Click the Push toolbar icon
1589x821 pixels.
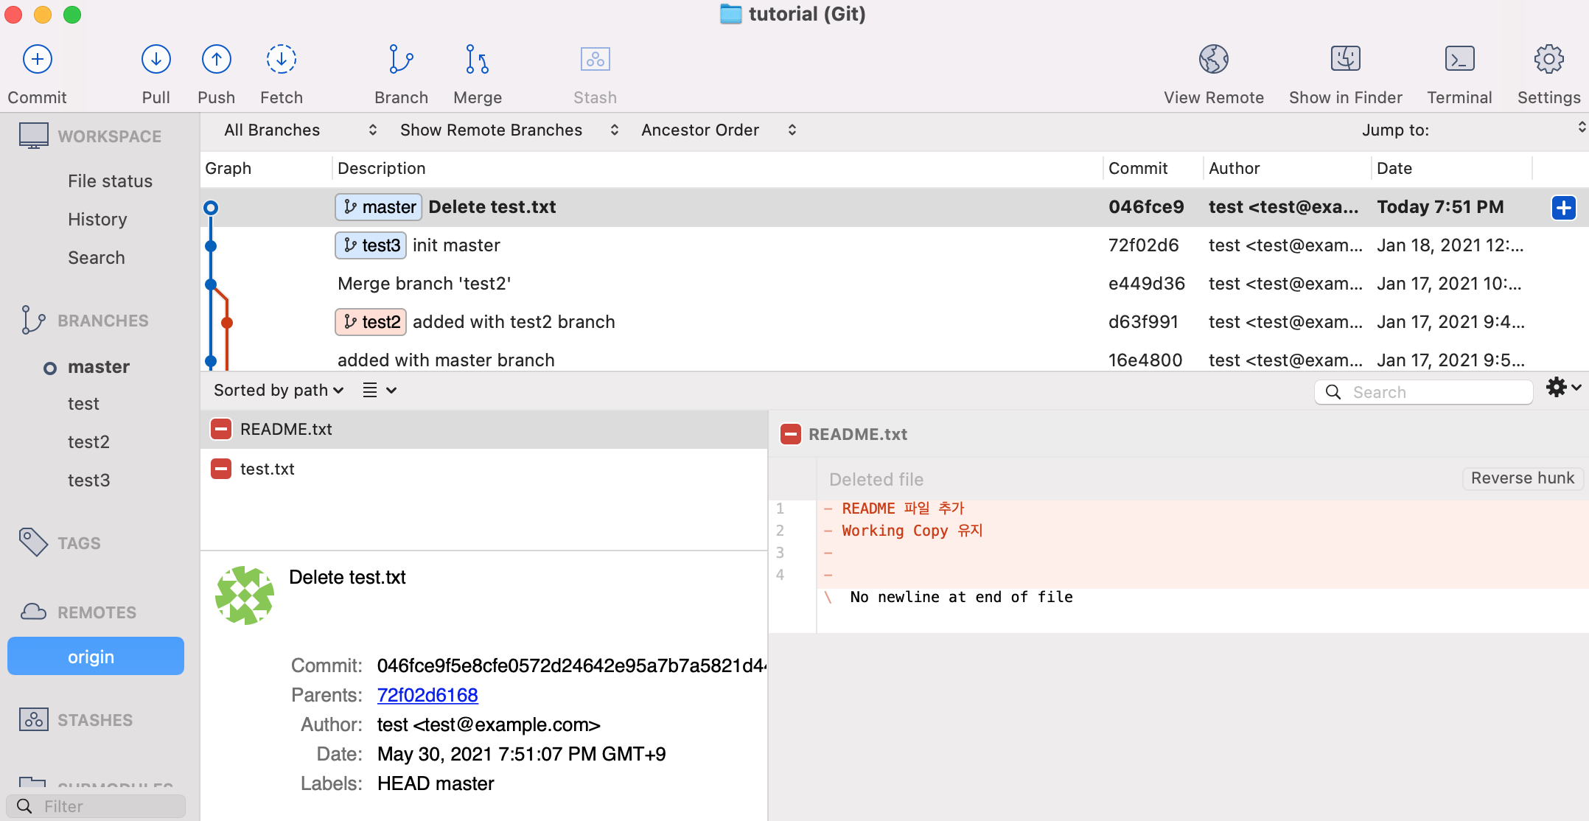click(x=216, y=60)
